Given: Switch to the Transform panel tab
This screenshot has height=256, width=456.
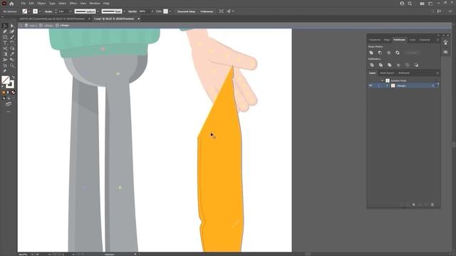Looking at the screenshot, I should click(375, 40).
